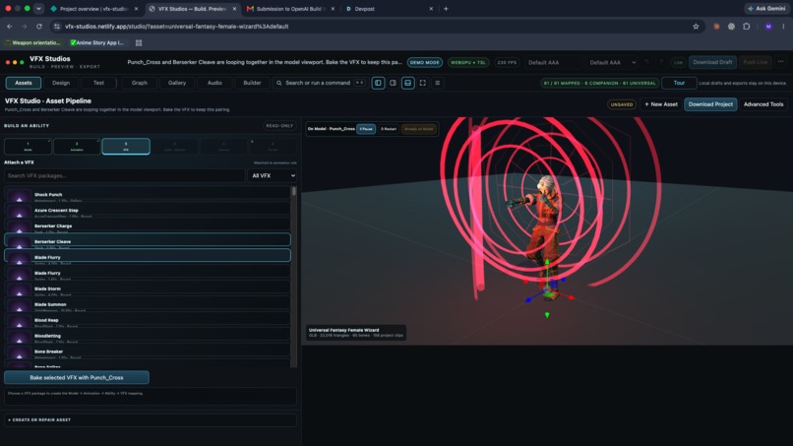The width and height of the screenshot is (793, 446).
Task: Start the Tour
Action: (x=679, y=83)
